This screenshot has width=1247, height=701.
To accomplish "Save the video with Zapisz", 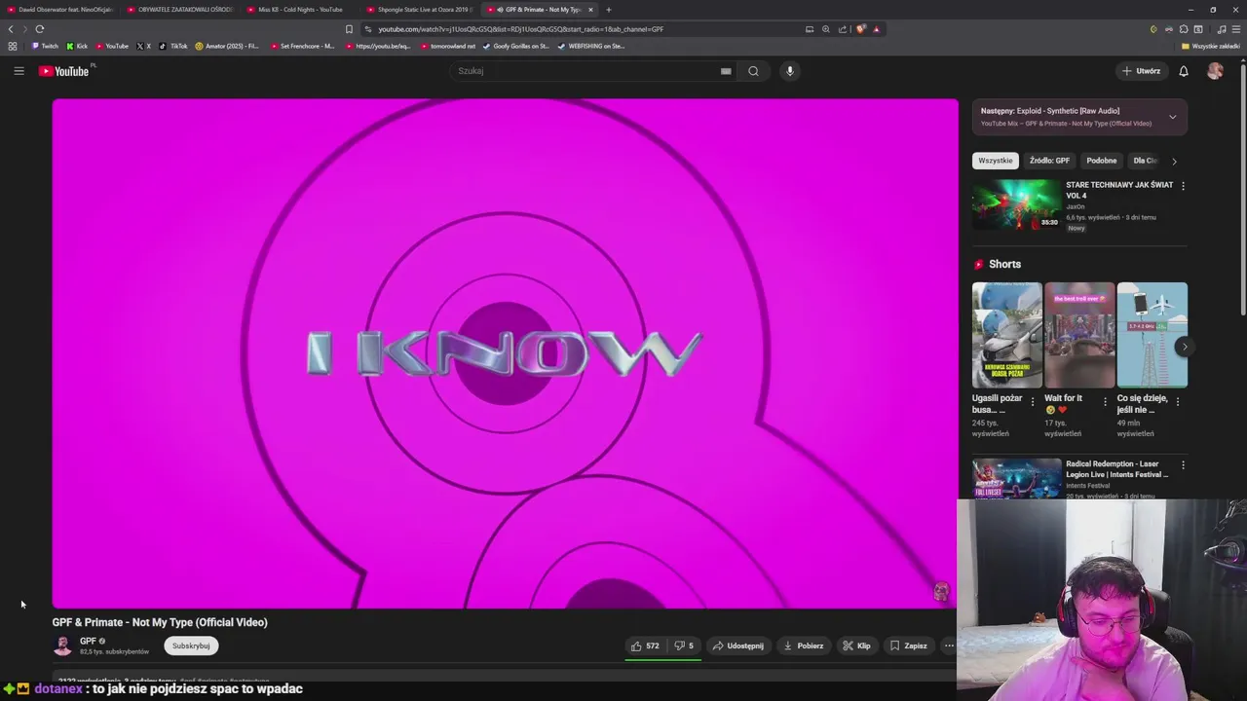I will [x=909, y=646].
